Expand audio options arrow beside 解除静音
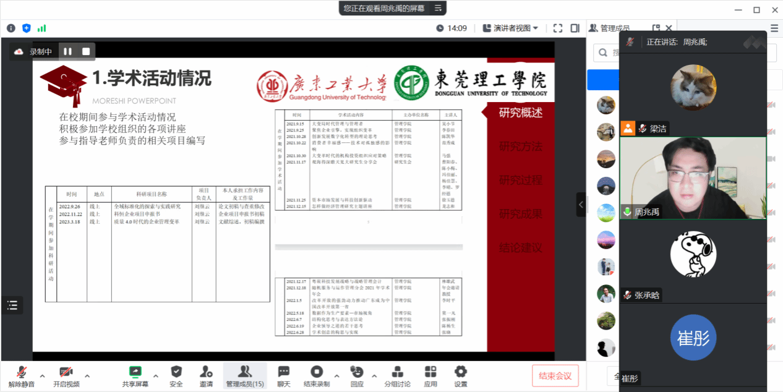 42,375
